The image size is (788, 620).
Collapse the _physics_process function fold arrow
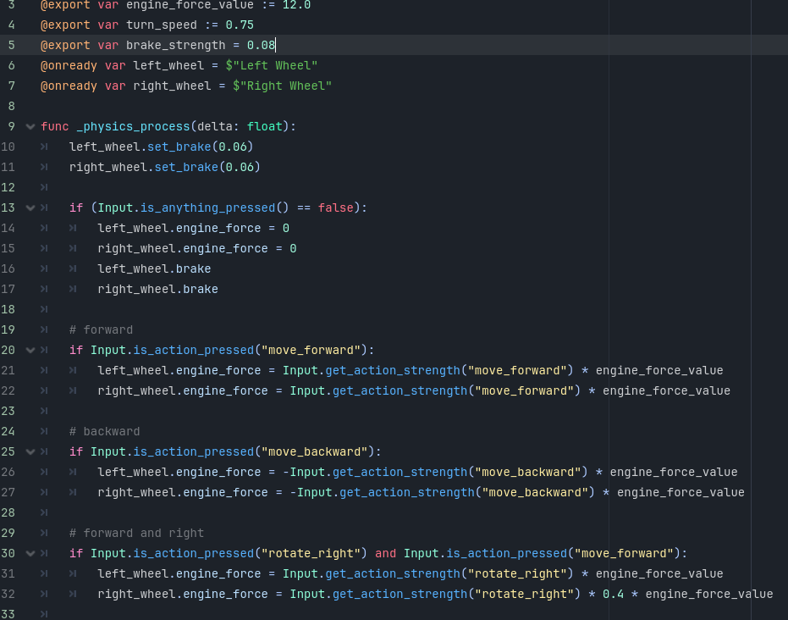point(31,127)
